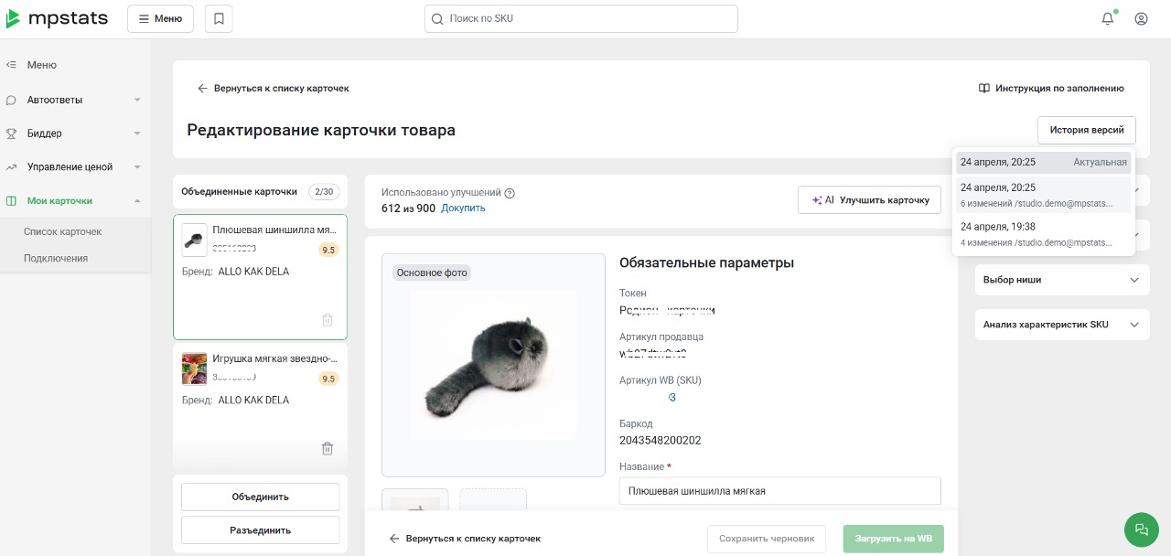Screen dimensions: 1171x556
Task: Click top Вернуться к списку карточек link
Action: tap(274, 89)
